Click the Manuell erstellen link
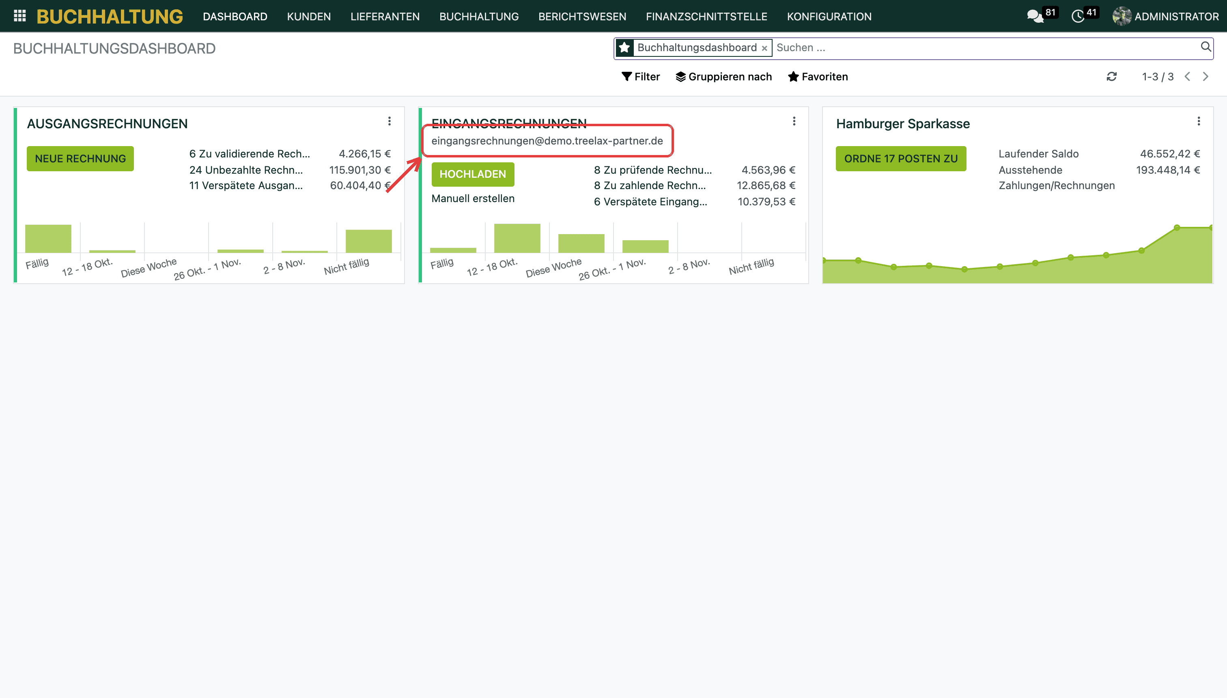 (473, 198)
